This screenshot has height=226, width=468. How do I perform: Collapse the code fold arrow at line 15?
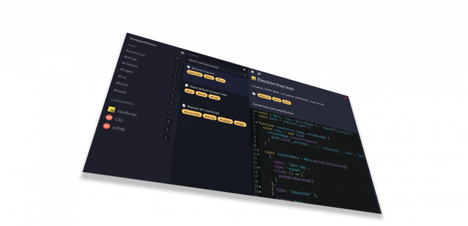(x=259, y=168)
